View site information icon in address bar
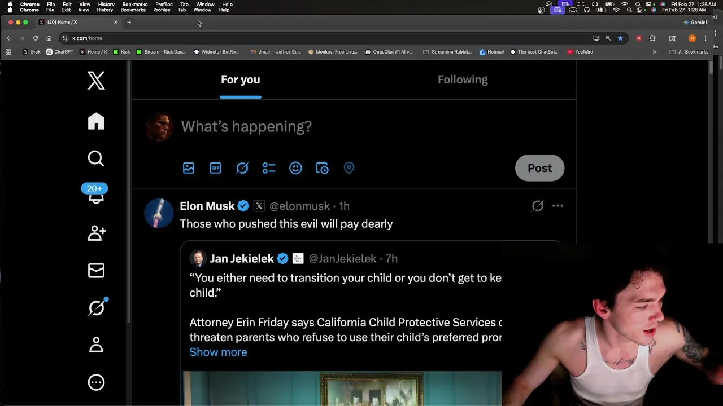The width and height of the screenshot is (723, 406). click(x=65, y=38)
